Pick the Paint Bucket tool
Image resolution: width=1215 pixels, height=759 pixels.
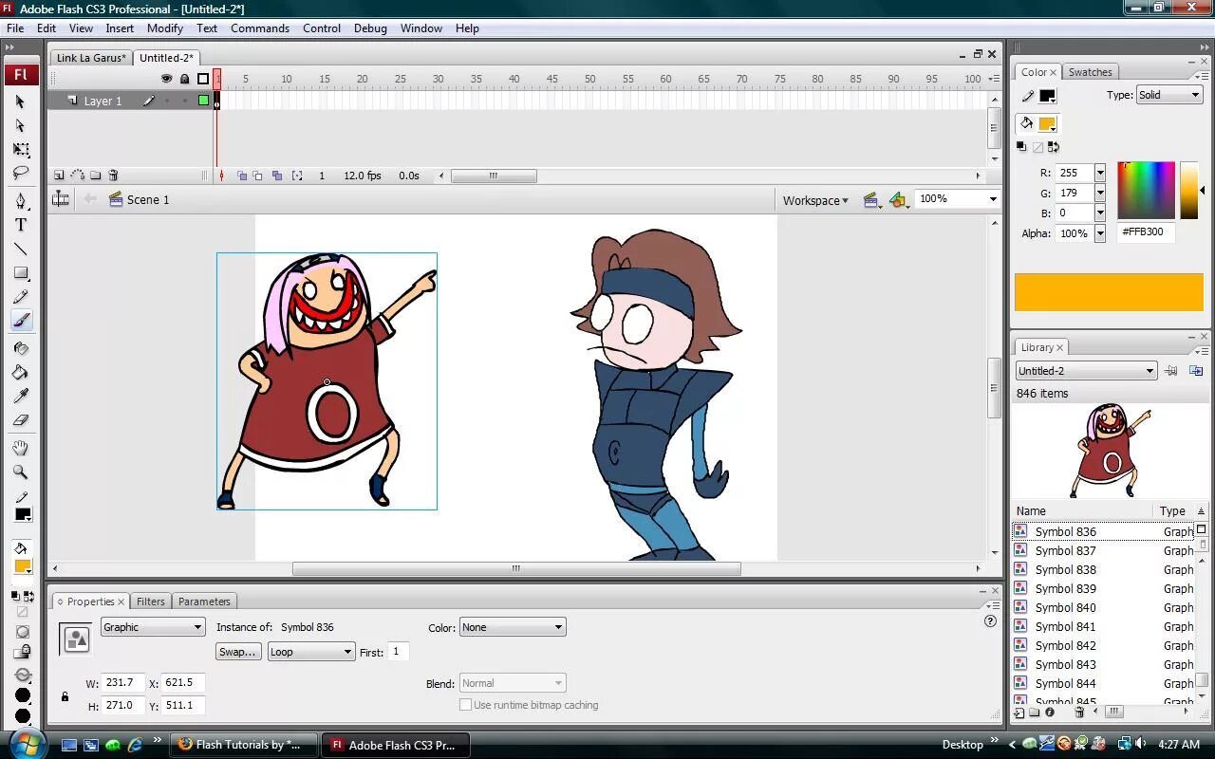(21, 372)
